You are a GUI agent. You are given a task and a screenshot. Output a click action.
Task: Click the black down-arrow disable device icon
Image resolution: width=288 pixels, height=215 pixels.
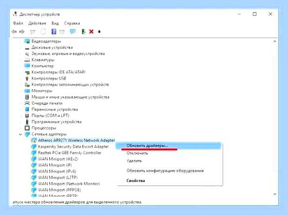99,32
